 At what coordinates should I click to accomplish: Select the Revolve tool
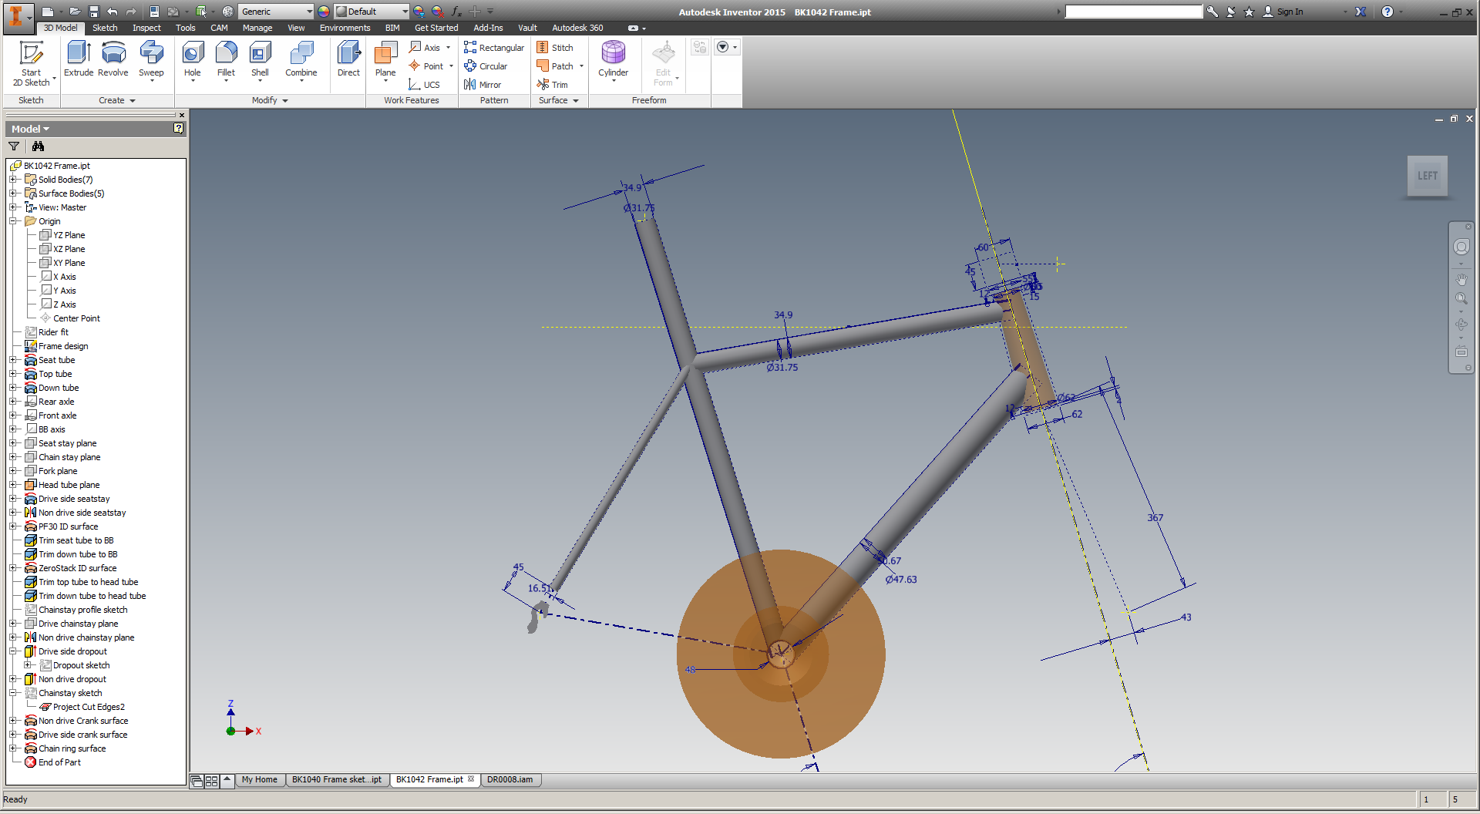[113, 59]
